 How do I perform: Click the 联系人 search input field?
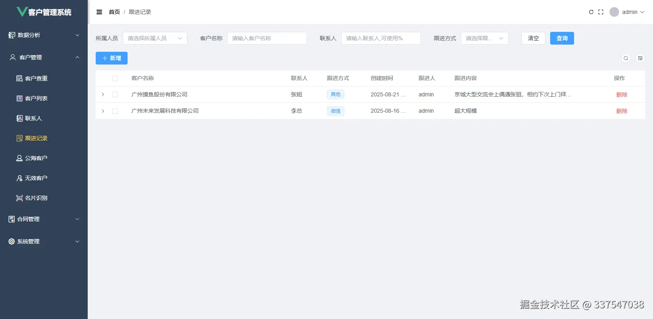pos(381,38)
